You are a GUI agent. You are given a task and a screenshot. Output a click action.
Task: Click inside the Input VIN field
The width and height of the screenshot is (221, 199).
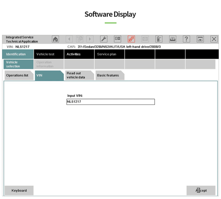pyautogui.click(x=111, y=102)
